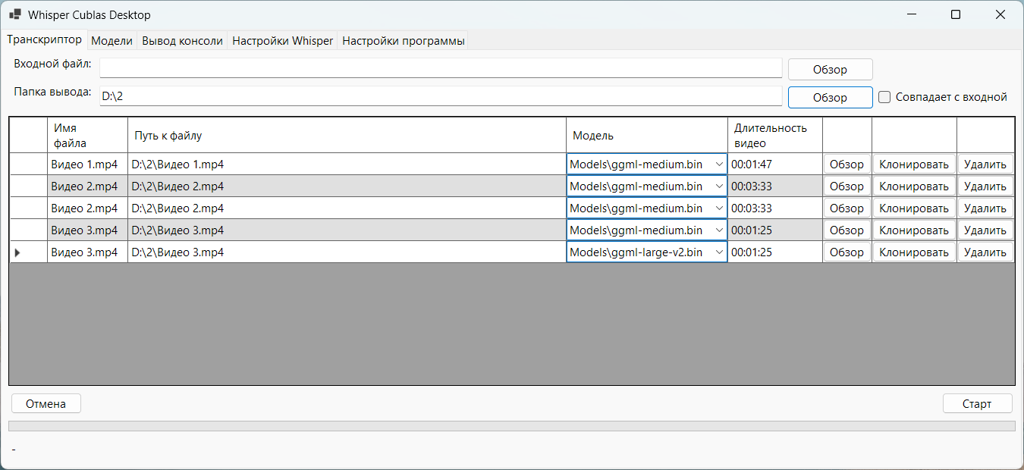
Task: Click the Длительность видео column header
Action: tap(774, 135)
